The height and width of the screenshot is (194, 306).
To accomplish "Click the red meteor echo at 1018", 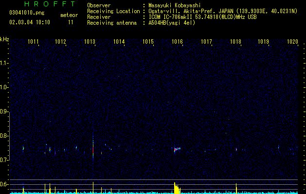I will coord(236,150).
